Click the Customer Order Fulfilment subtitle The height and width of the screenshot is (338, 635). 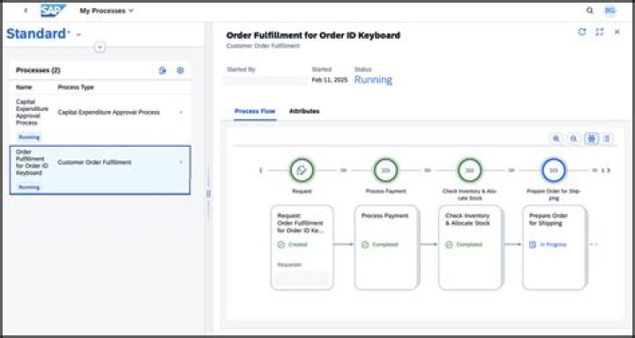click(263, 46)
